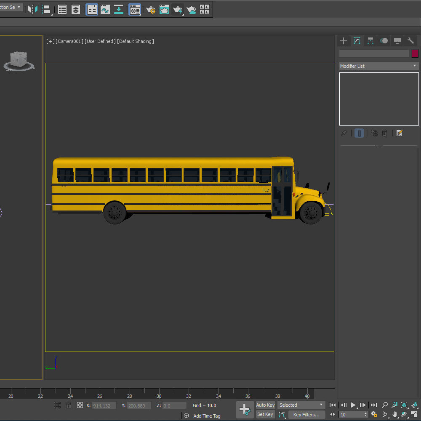Viewport: 421px width, 421px height.
Task: Click the object name input field
Action: [374, 53]
